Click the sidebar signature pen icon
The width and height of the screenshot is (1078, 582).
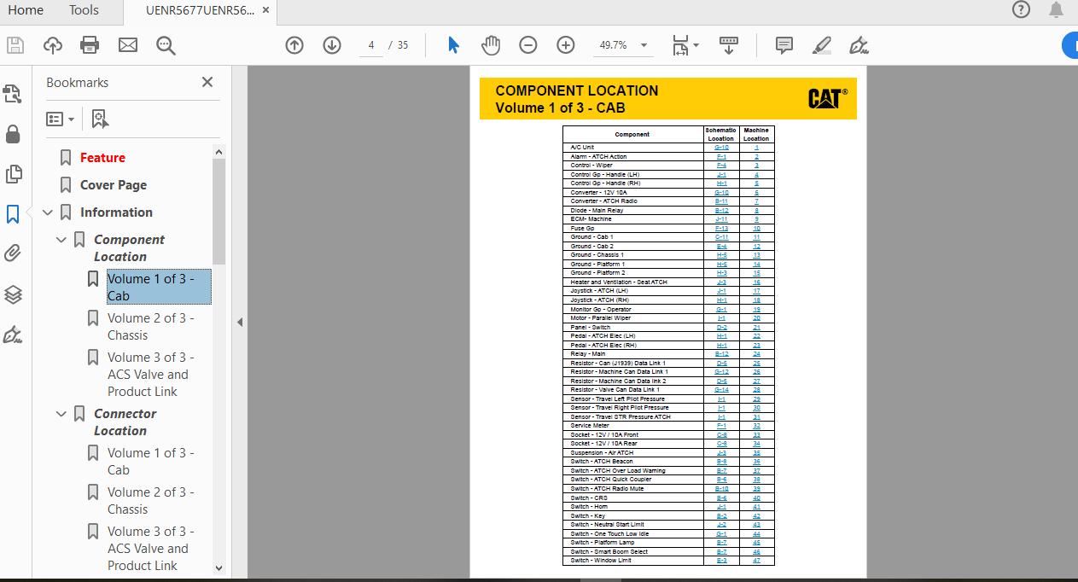(13, 335)
